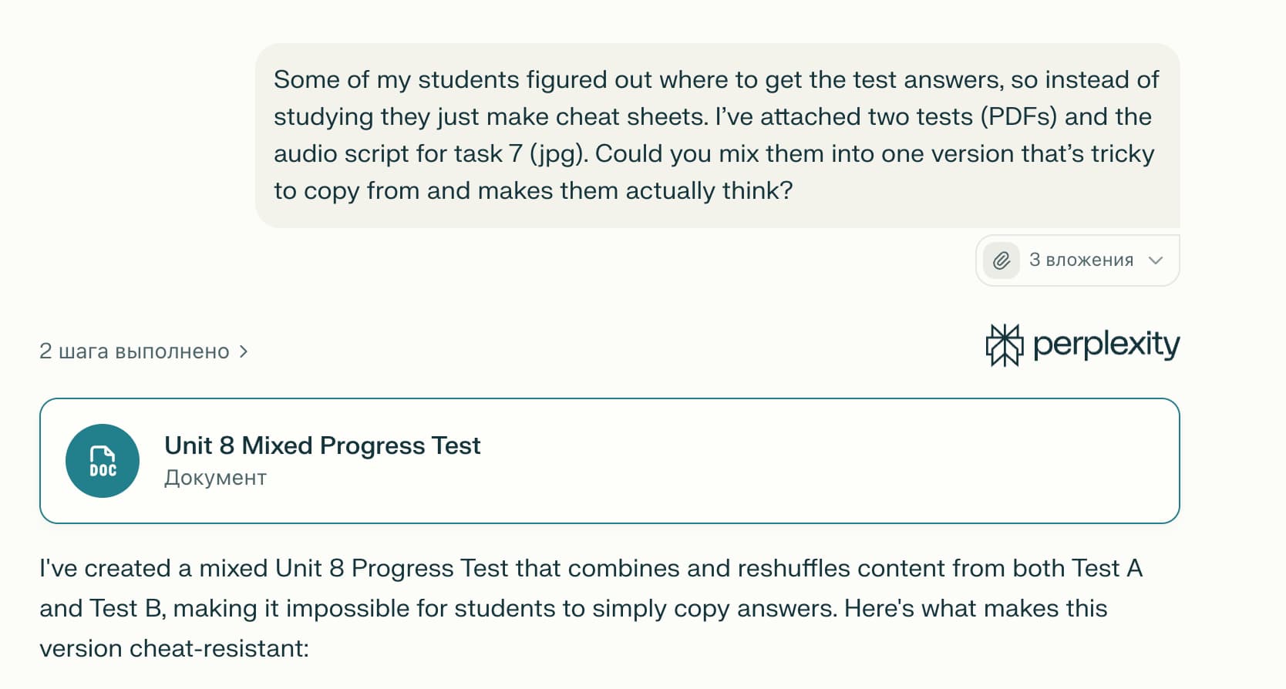Expand the attachments chevron arrow

(1155, 260)
